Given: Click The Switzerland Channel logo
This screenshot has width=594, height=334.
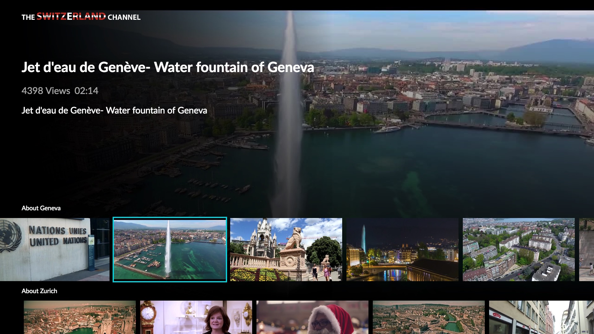Looking at the screenshot, I should click(x=81, y=17).
